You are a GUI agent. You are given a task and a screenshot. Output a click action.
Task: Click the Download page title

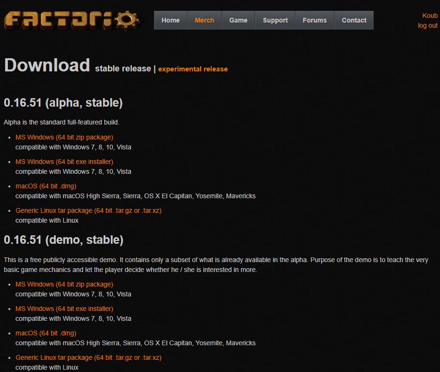47,65
